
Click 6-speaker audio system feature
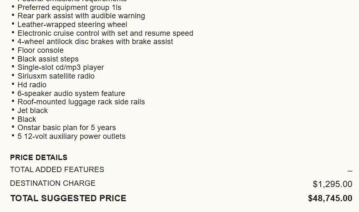[x=71, y=94]
